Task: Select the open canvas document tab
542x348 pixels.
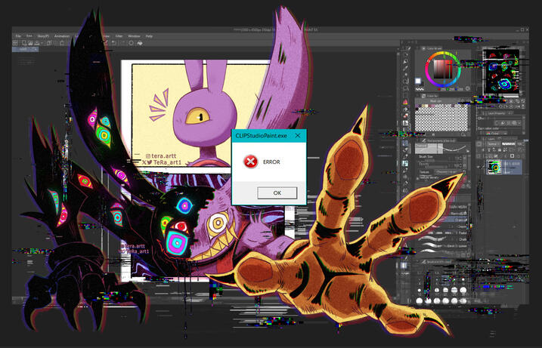Action: point(25,49)
